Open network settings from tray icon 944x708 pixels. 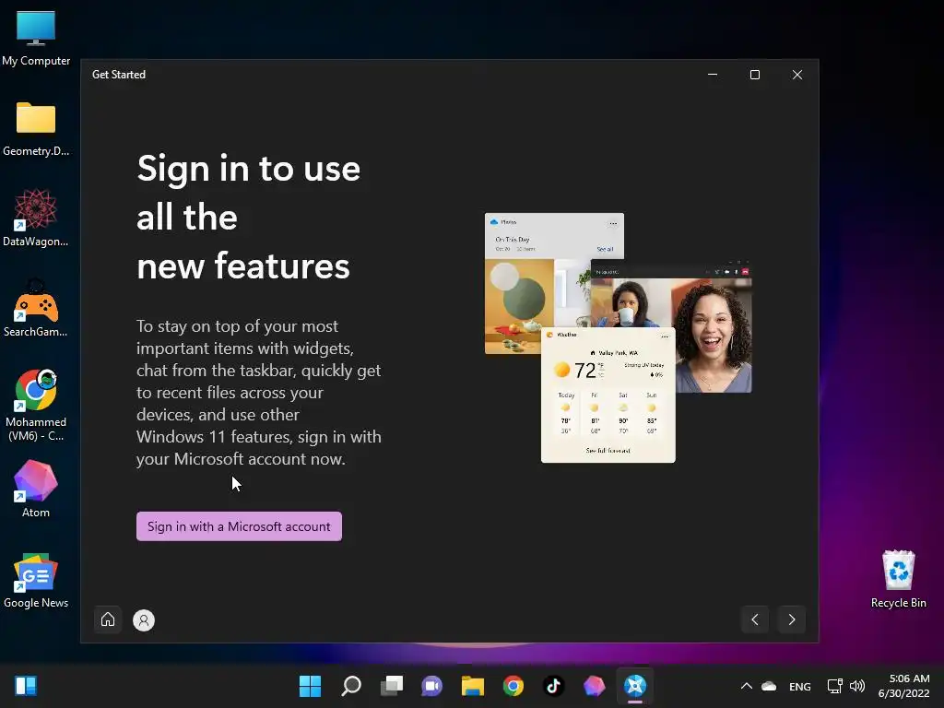tap(834, 686)
